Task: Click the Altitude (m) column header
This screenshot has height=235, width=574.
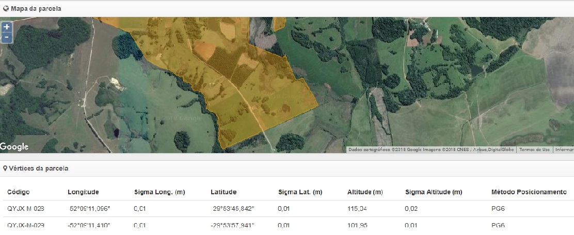Action: [x=365, y=192]
